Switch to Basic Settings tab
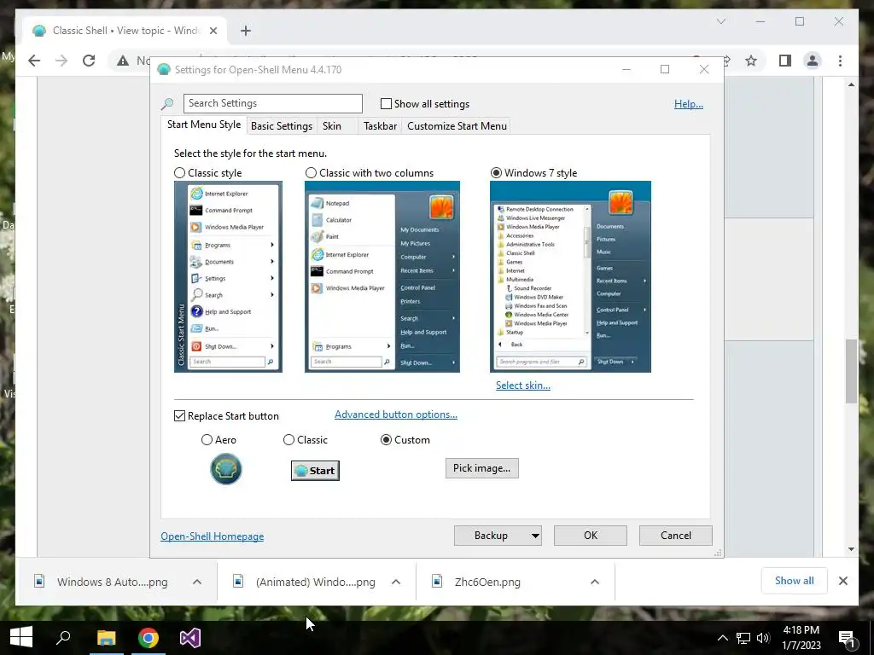 click(x=282, y=126)
